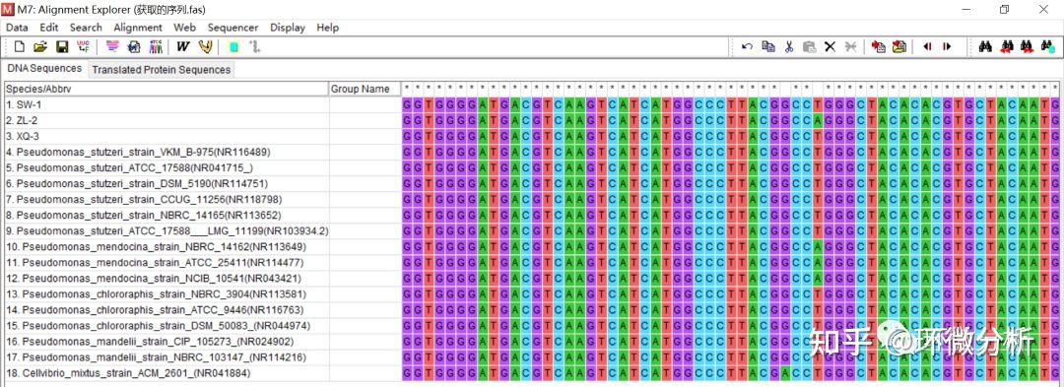The height and width of the screenshot is (387, 1064).
Task: Open the Display menu
Action: click(288, 28)
